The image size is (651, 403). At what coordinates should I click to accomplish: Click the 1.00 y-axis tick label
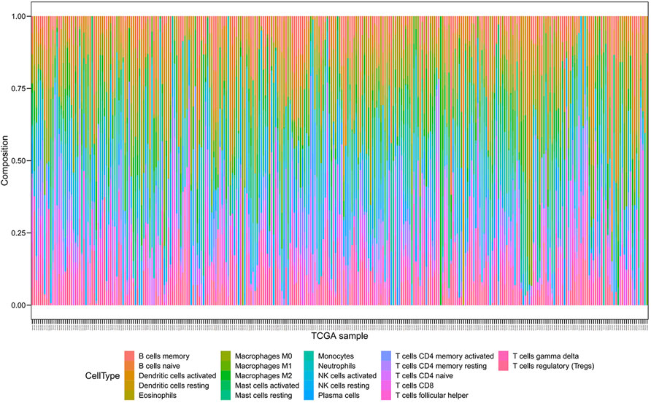20,16
